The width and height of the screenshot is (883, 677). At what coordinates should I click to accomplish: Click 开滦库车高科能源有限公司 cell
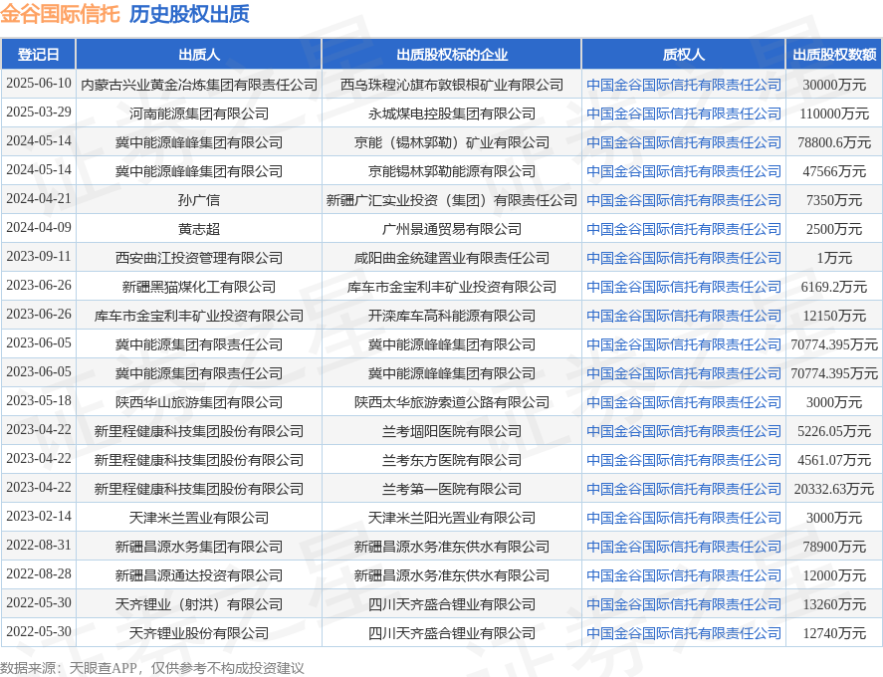tap(452, 316)
